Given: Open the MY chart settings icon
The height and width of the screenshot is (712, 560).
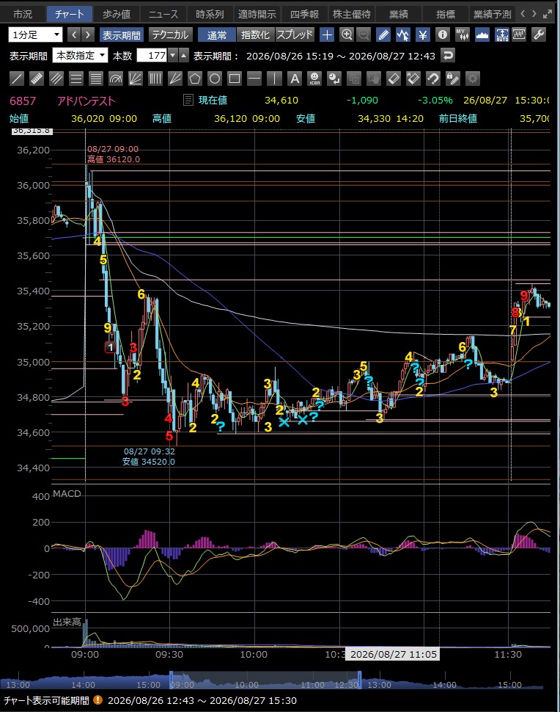Looking at the screenshot, I should click(x=462, y=34).
